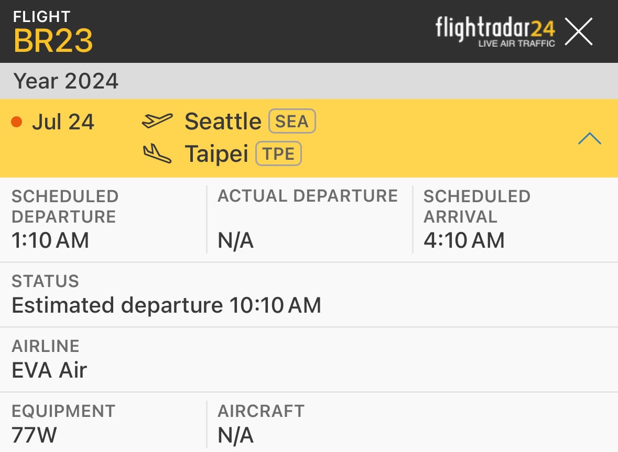Click scheduled departure time 1:10 AM
Screen dimensions: 618x452
click(50, 240)
